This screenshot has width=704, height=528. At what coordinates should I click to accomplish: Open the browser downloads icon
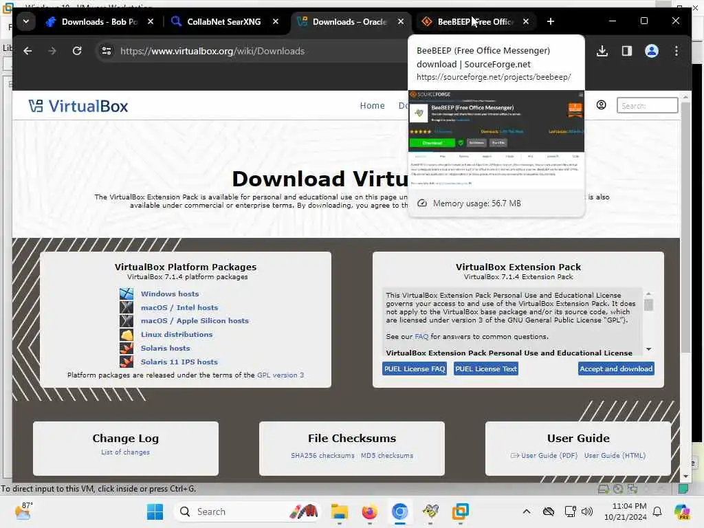pos(602,51)
